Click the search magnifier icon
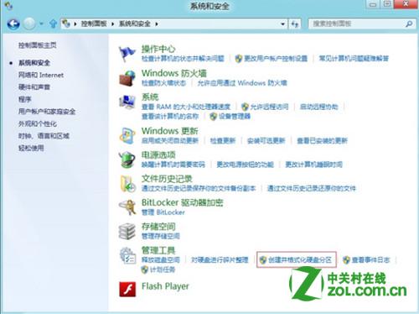This screenshot has width=419, height=314. pos(409,24)
